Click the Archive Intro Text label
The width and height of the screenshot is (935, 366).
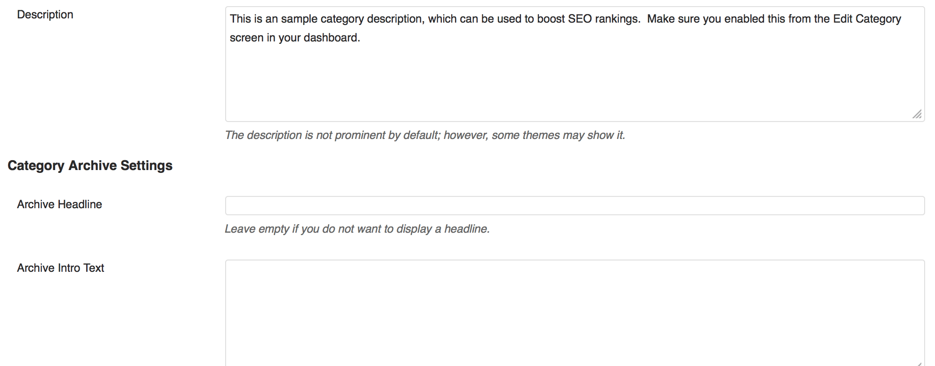[60, 268]
